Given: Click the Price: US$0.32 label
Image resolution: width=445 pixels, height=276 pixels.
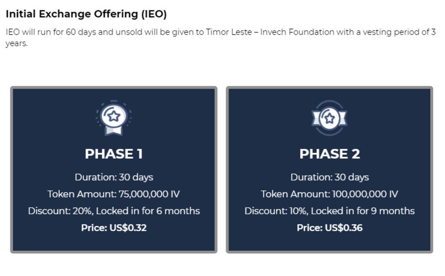Looking at the screenshot, I should tap(114, 228).
